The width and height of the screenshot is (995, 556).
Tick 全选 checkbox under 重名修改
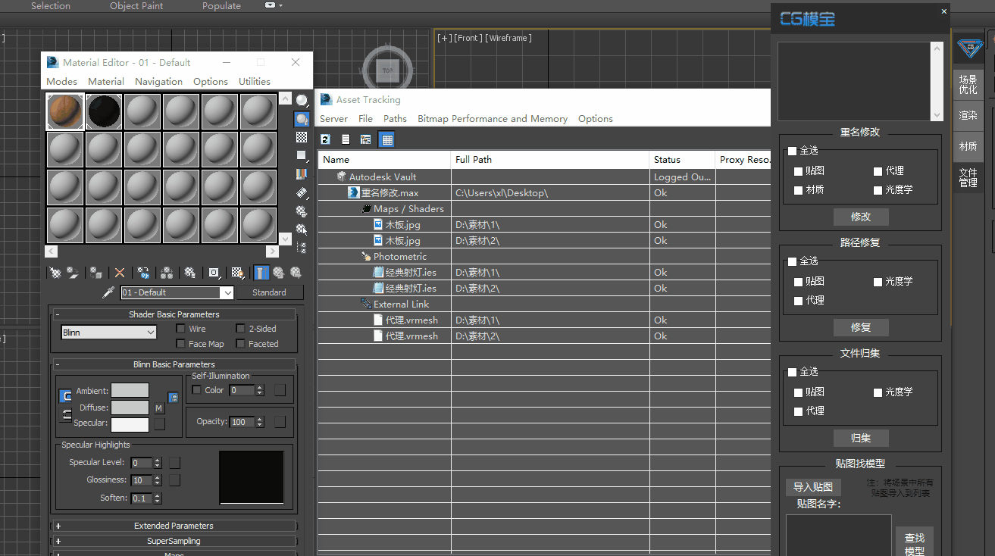(793, 151)
